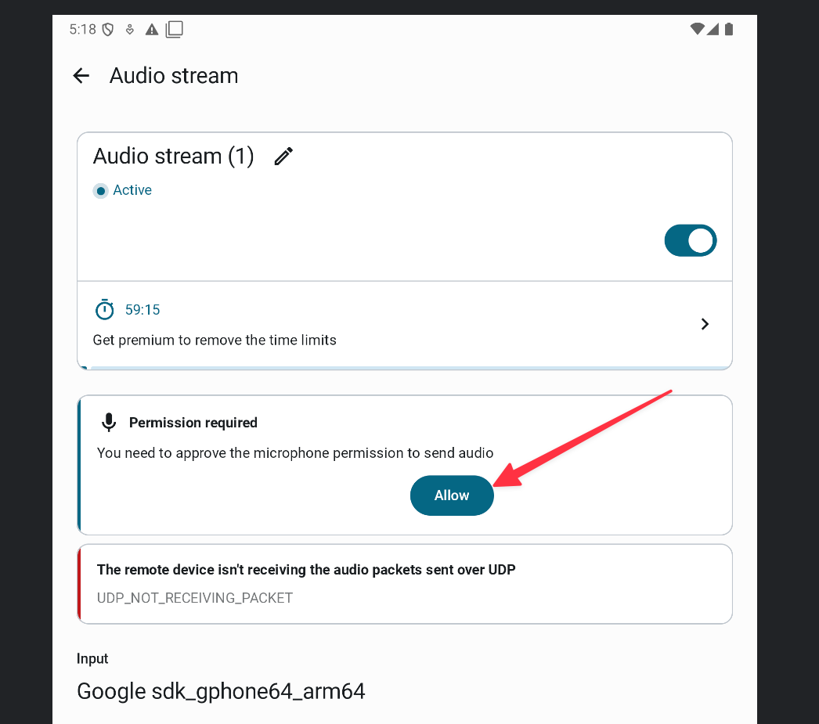Click the microphone icon in permission card
The image size is (819, 724).
109,423
